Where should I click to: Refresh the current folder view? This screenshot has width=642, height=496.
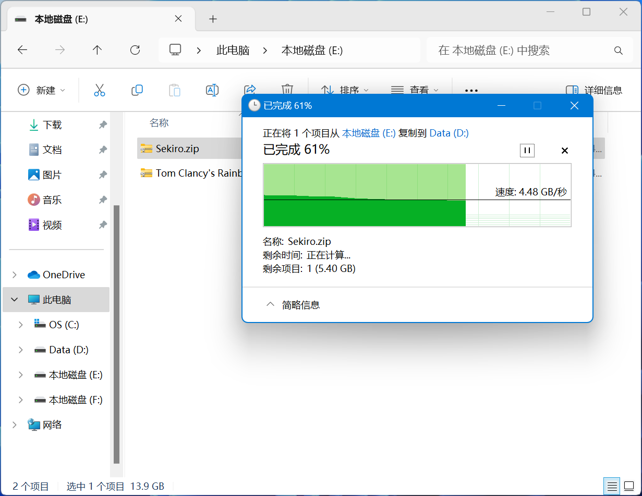point(135,50)
